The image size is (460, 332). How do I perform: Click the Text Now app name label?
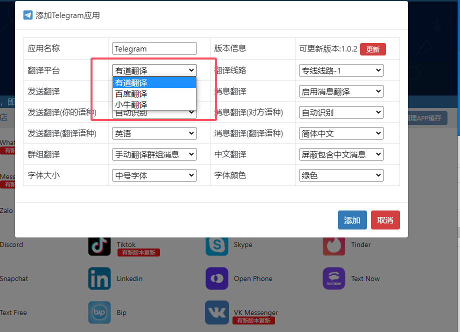point(365,278)
